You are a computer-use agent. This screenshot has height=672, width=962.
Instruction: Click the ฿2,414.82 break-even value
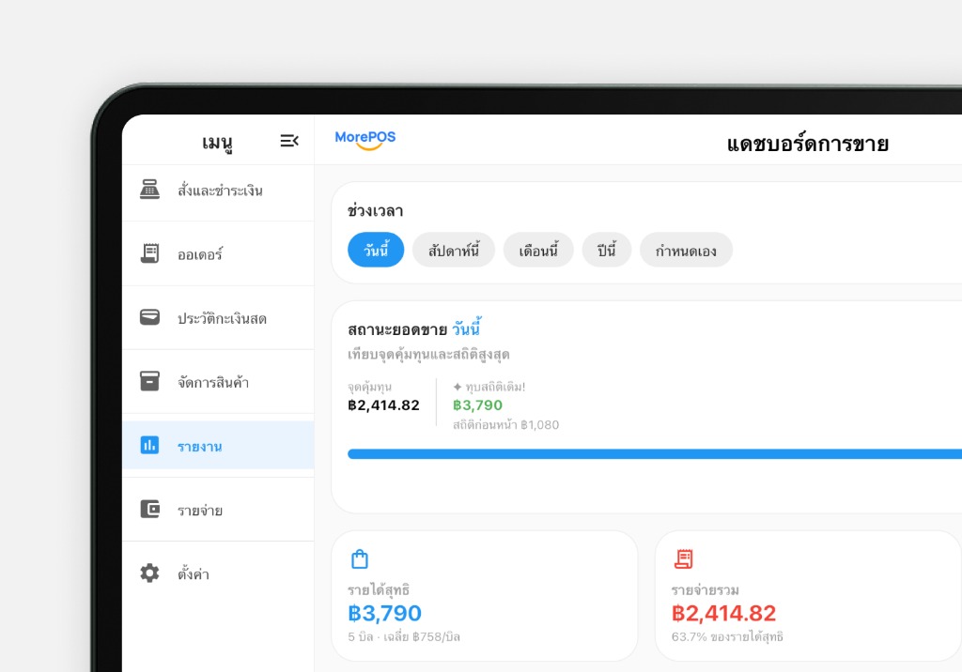383,405
